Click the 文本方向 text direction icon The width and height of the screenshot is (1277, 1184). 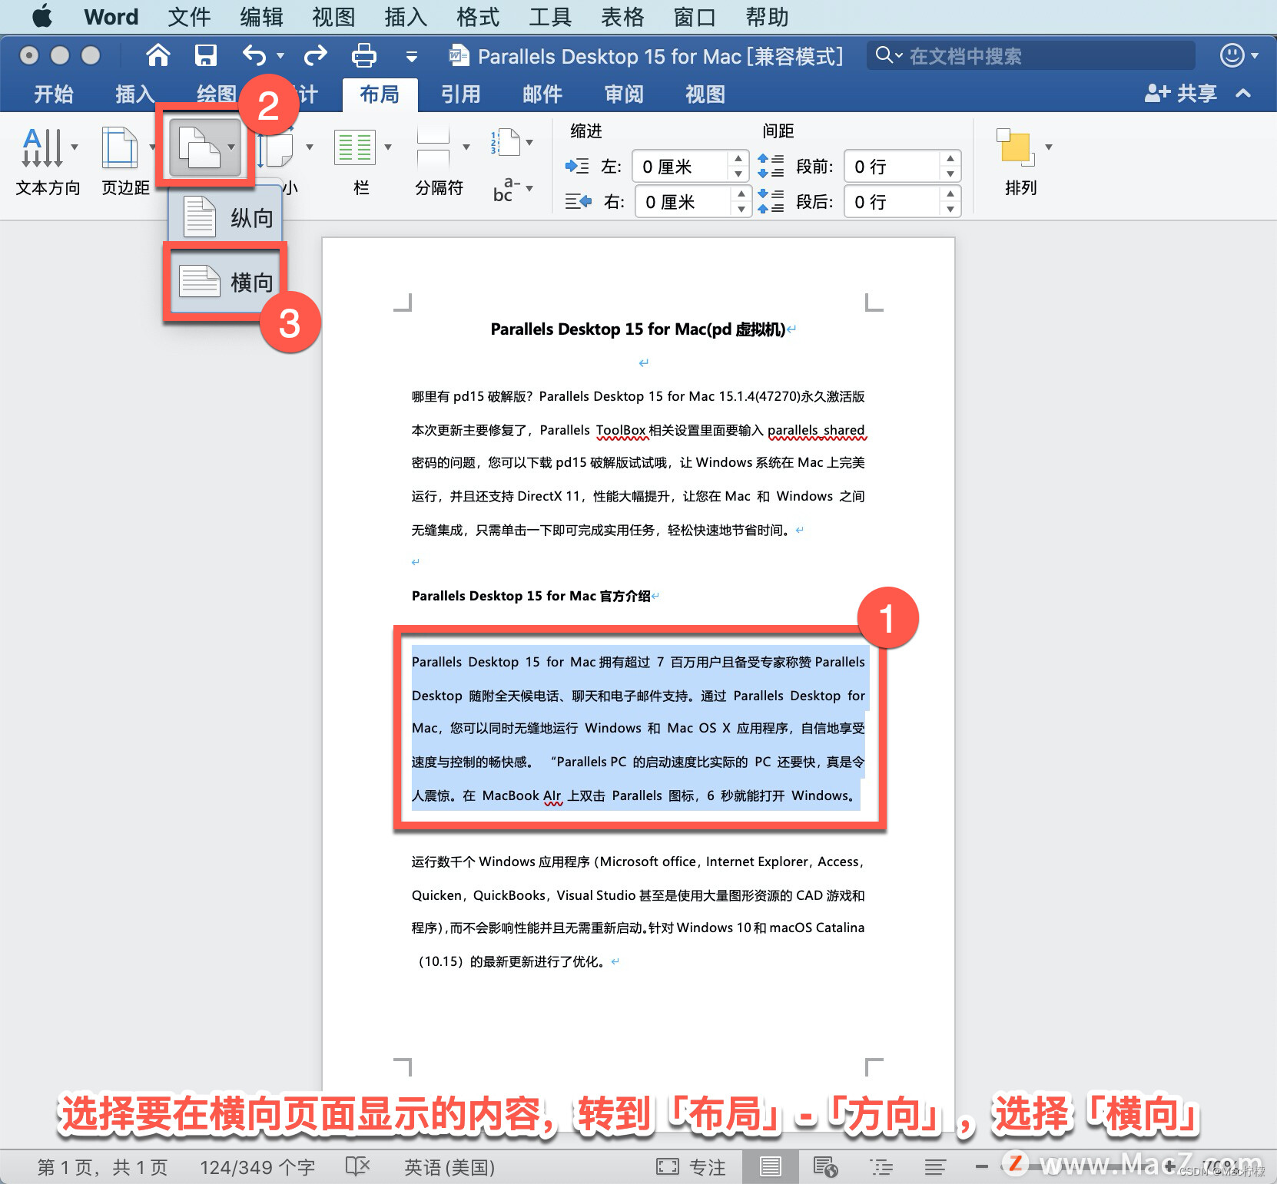41,147
